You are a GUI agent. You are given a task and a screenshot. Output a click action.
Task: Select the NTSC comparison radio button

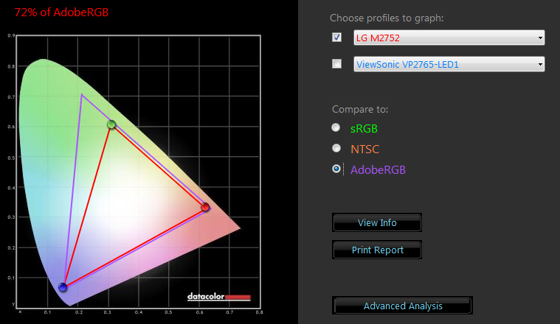(x=336, y=148)
